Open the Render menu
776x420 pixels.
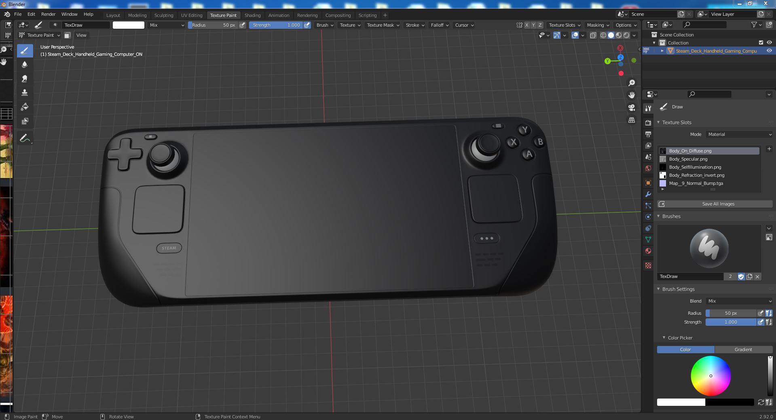click(48, 14)
